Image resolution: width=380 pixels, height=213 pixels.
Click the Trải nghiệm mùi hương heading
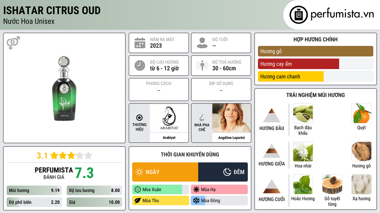[315, 95]
